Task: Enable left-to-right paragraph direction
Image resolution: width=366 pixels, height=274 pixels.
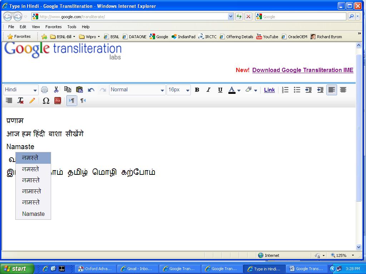Action: pyautogui.click(x=71, y=101)
